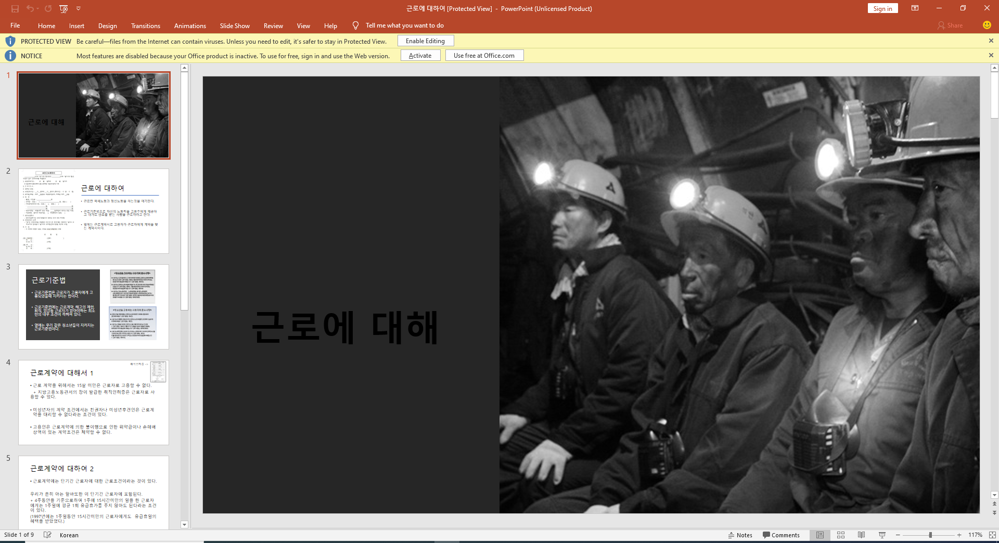Click Enable Editing button
Image resolution: width=999 pixels, height=543 pixels.
[x=426, y=41]
